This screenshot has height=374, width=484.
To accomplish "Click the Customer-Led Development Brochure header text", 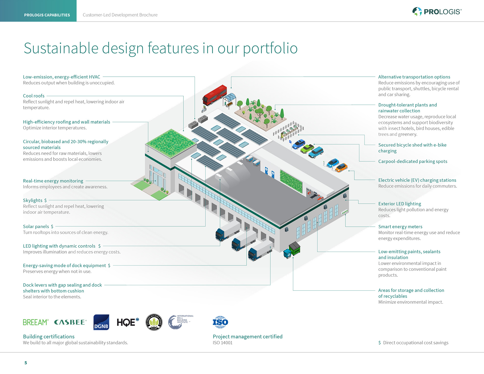I will click(x=120, y=15).
